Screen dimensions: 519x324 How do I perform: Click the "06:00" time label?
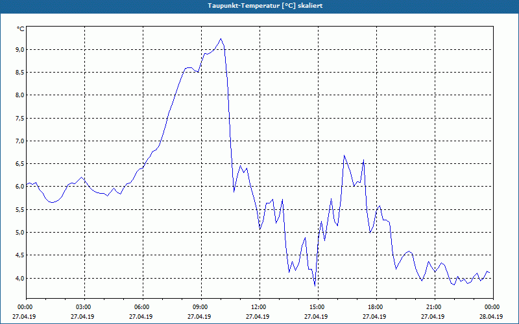141,307
